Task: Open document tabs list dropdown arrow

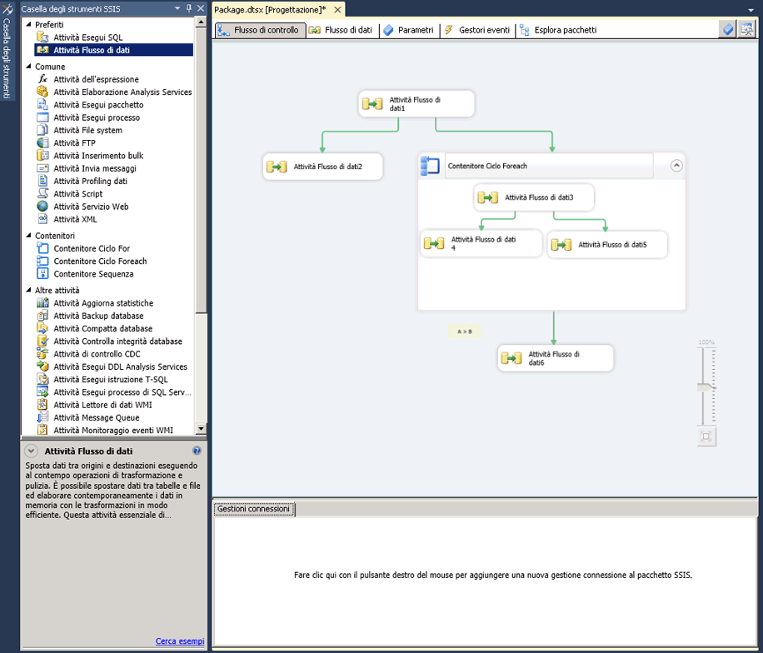Action: click(751, 10)
